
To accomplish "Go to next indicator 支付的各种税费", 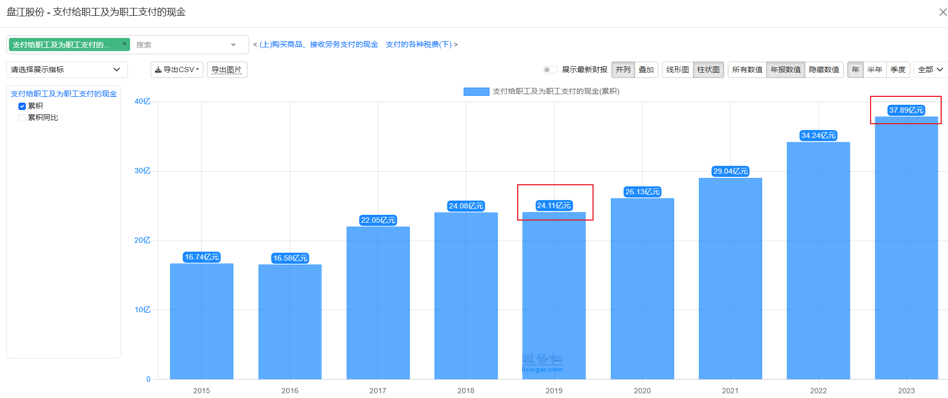I will (x=419, y=45).
